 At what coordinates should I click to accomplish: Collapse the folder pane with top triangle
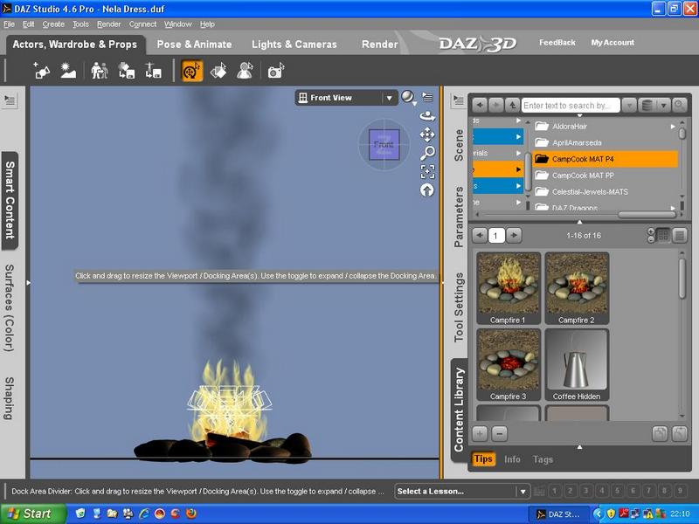coord(579,222)
